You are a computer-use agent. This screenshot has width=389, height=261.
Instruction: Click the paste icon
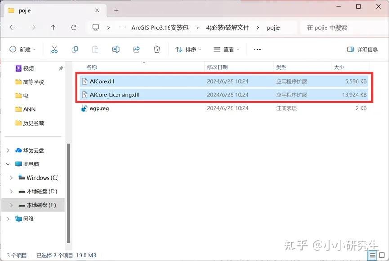95,49
